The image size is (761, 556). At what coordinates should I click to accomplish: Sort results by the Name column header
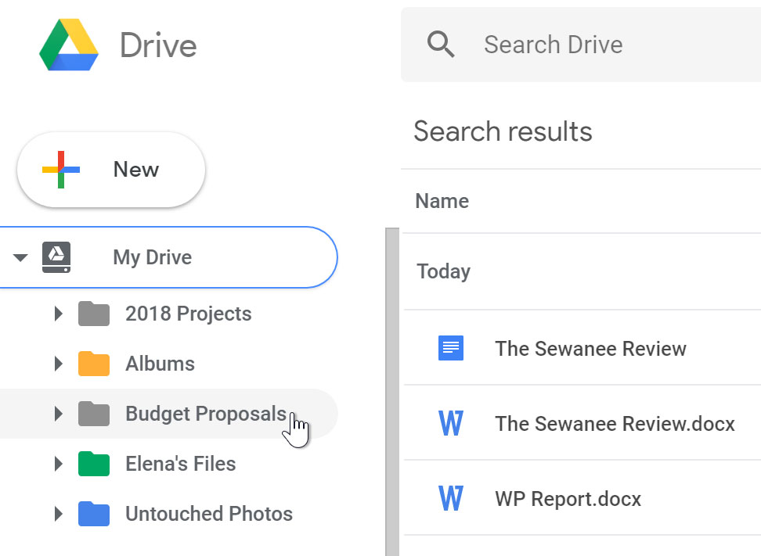tap(442, 201)
